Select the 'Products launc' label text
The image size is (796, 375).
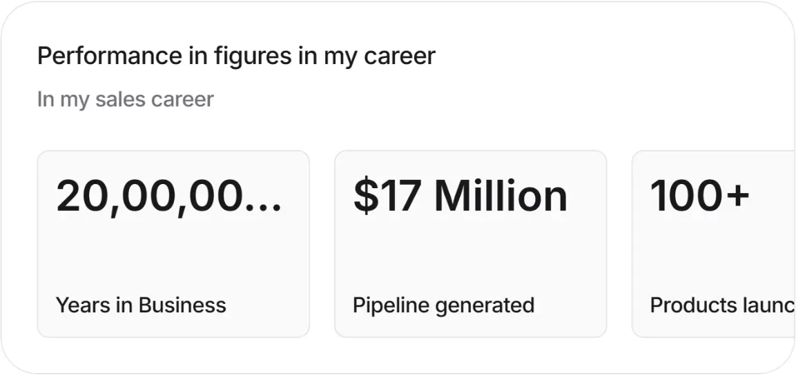[722, 305]
